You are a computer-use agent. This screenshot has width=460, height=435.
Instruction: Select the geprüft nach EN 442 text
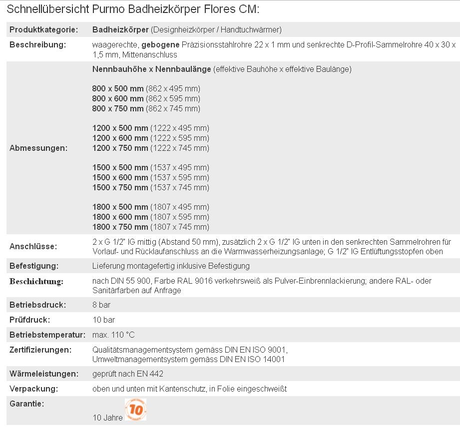pyautogui.click(x=128, y=374)
